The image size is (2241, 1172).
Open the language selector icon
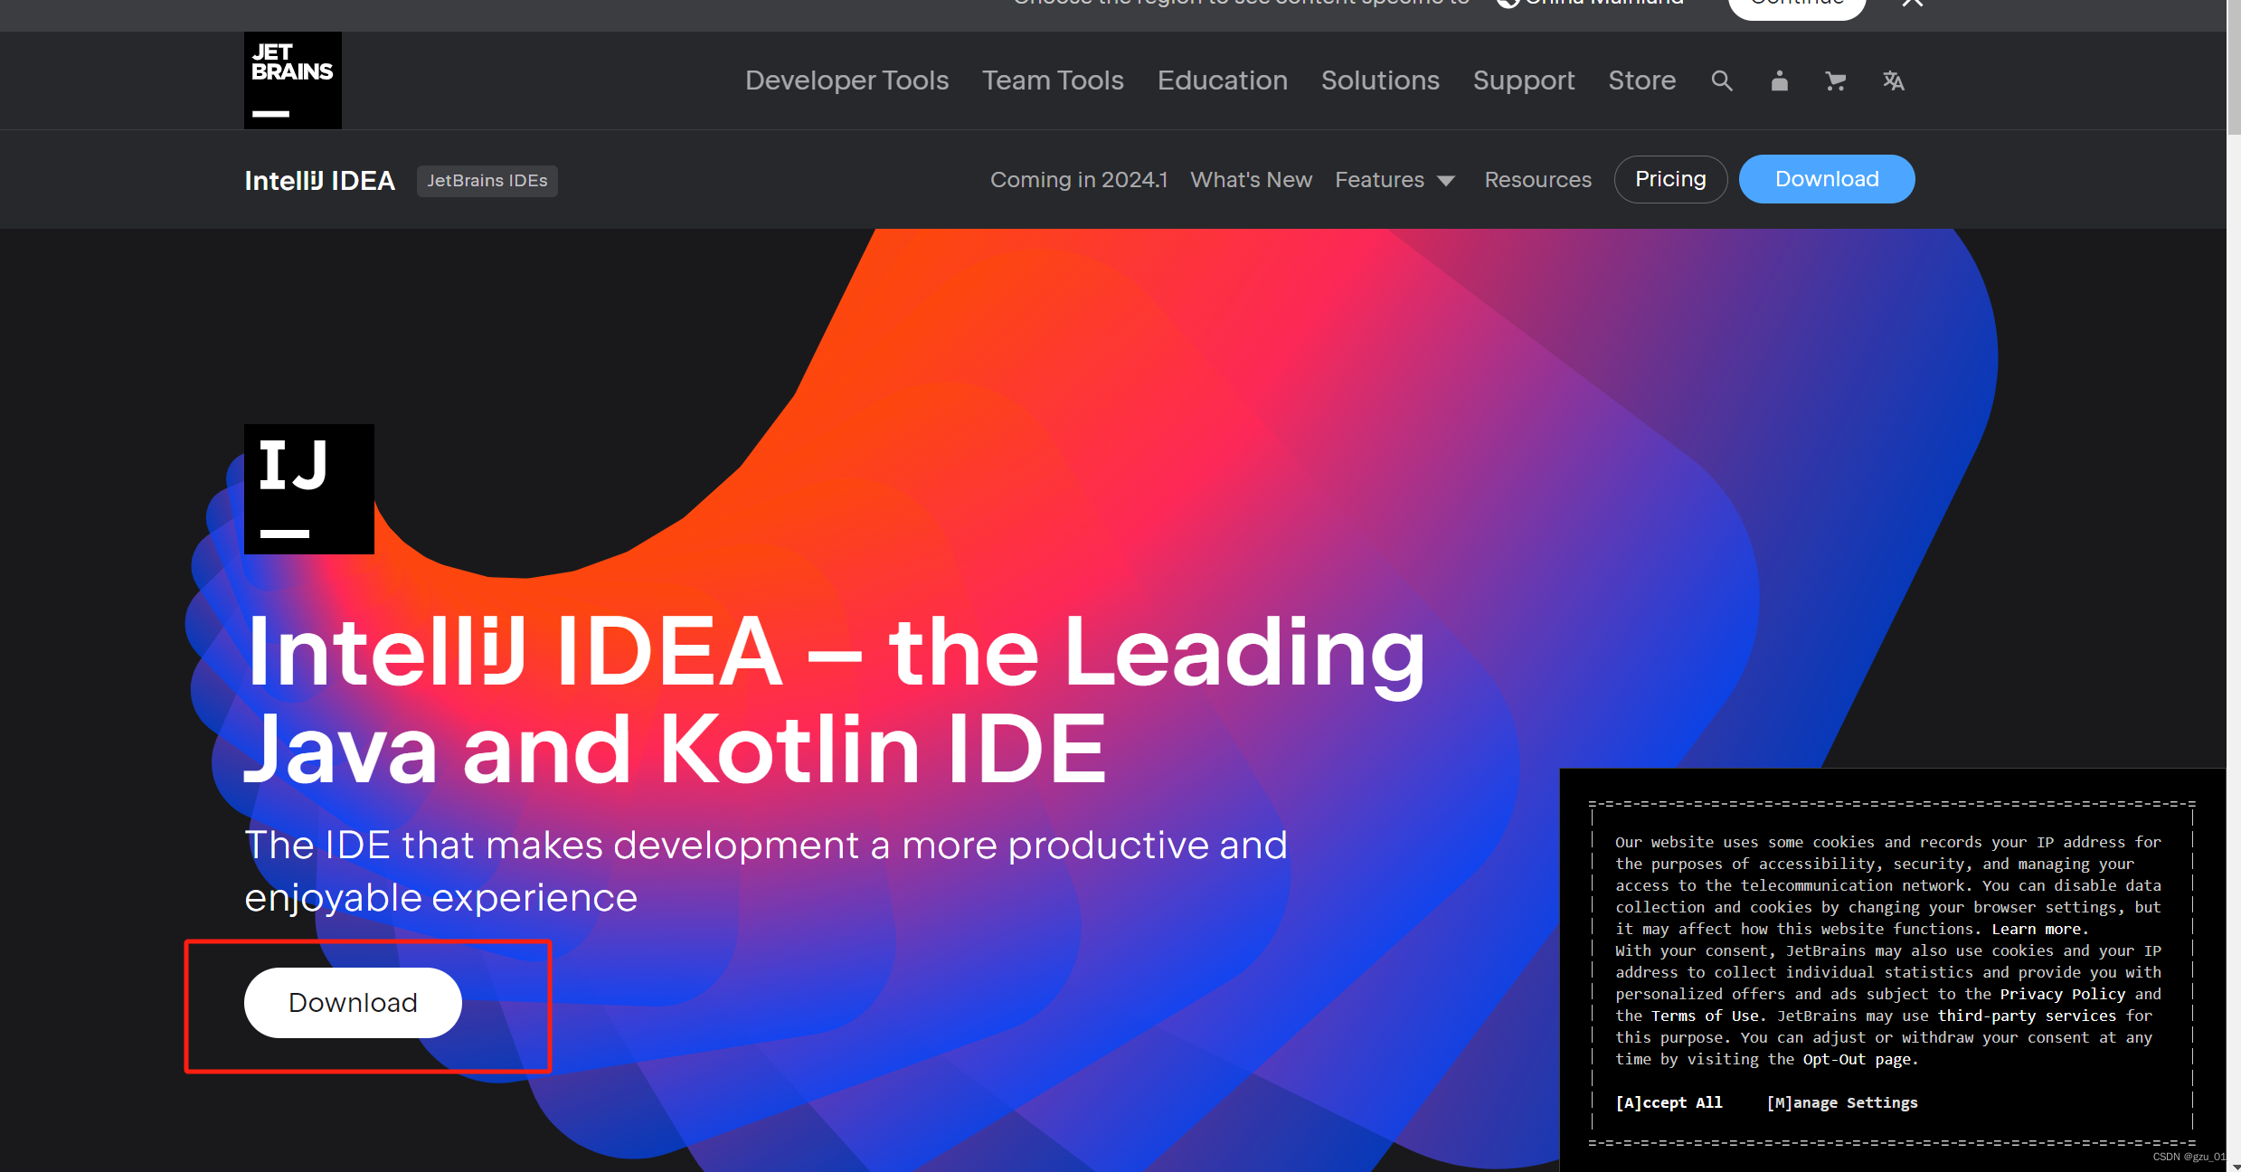(x=1894, y=81)
